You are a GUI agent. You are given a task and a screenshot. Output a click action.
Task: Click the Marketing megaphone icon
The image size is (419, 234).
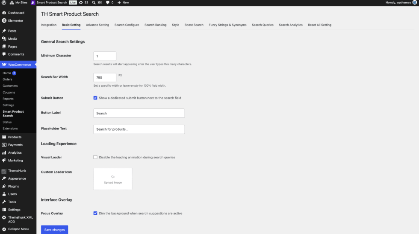(x=4, y=161)
